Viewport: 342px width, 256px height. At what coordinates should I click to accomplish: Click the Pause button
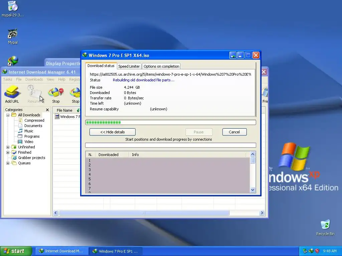tap(199, 132)
